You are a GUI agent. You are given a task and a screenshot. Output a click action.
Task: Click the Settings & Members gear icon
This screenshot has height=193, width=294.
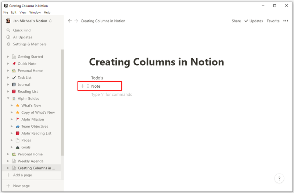(8, 44)
